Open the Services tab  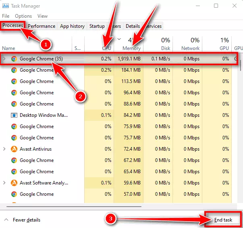[x=154, y=26]
